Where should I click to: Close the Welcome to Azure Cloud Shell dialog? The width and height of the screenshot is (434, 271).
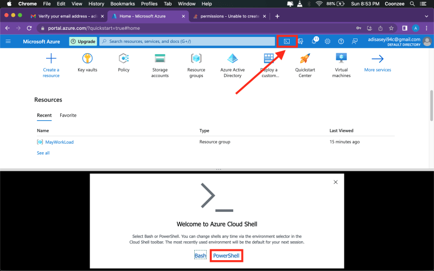tap(335, 182)
